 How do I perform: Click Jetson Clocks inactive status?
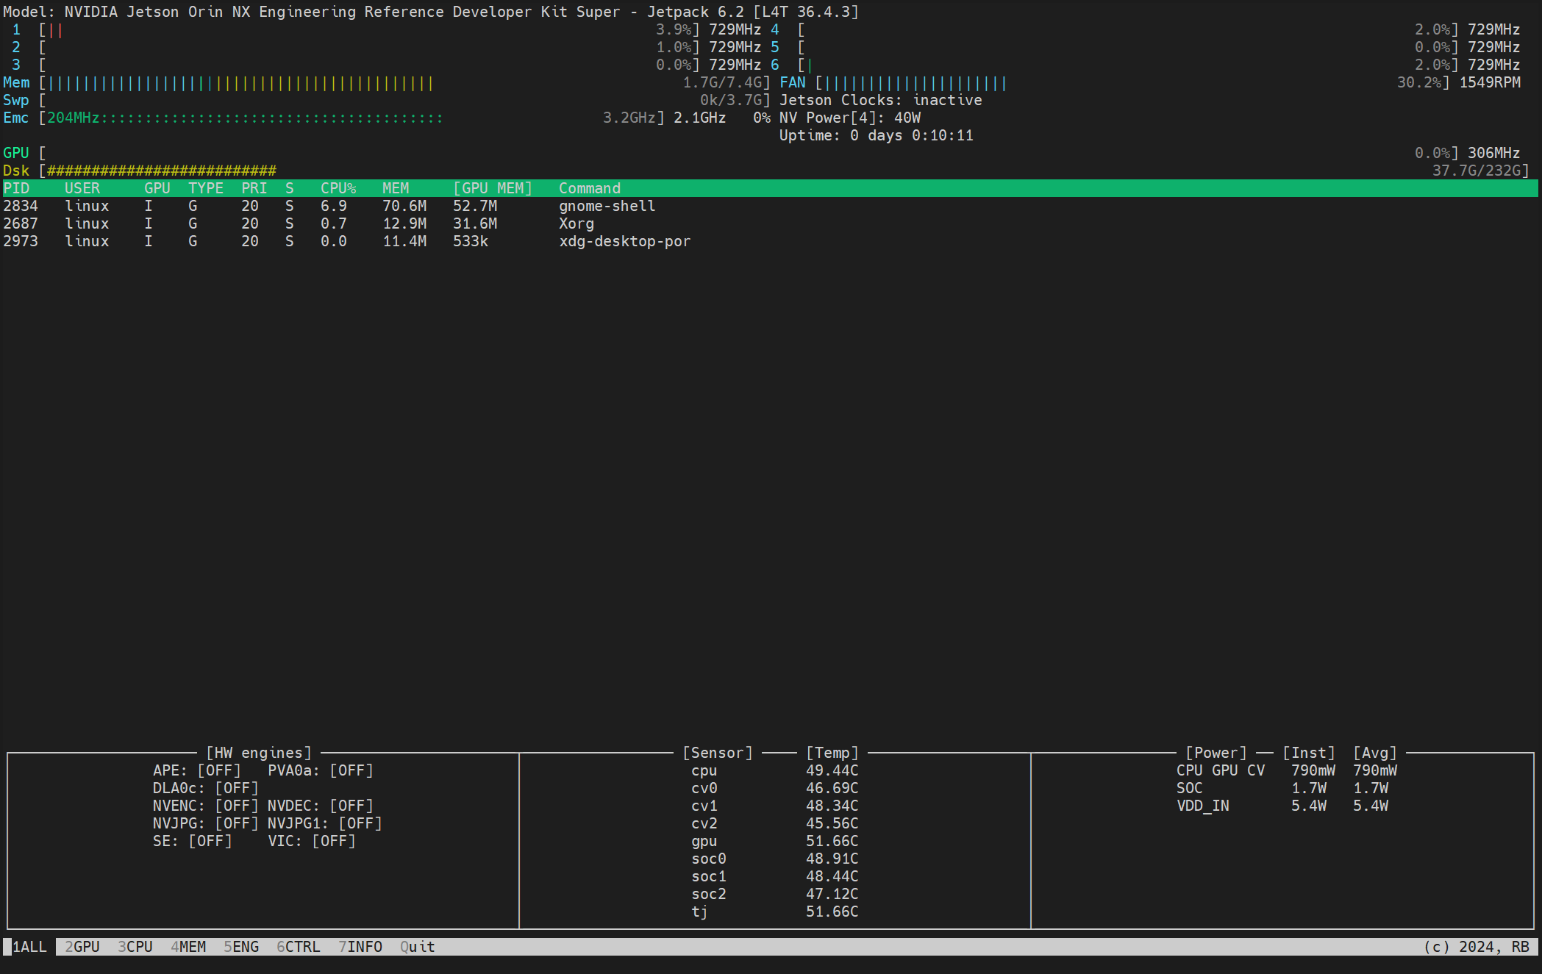880,100
